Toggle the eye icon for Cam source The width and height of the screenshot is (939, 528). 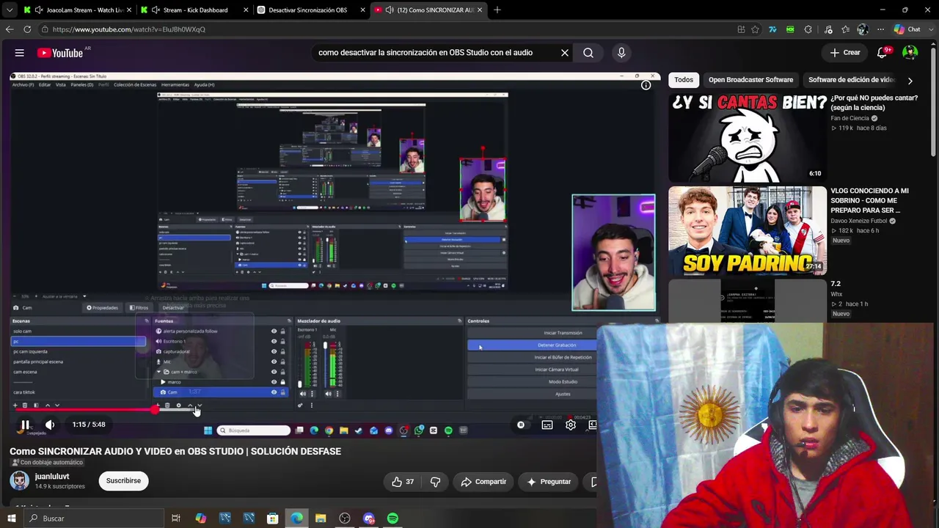click(x=274, y=392)
